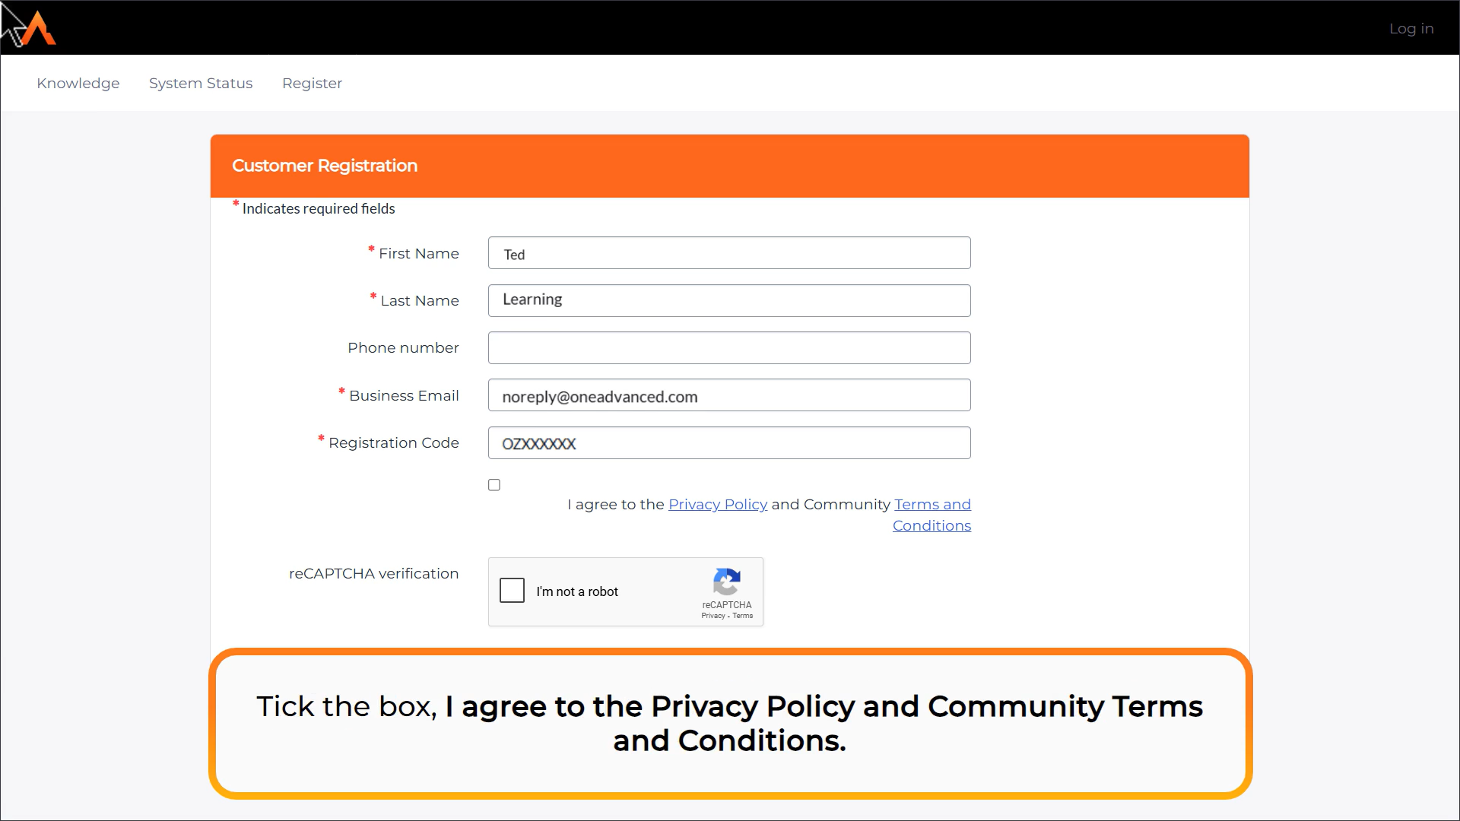This screenshot has height=821, width=1460.
Task: Focus the First Name input field
Action: 728,253
